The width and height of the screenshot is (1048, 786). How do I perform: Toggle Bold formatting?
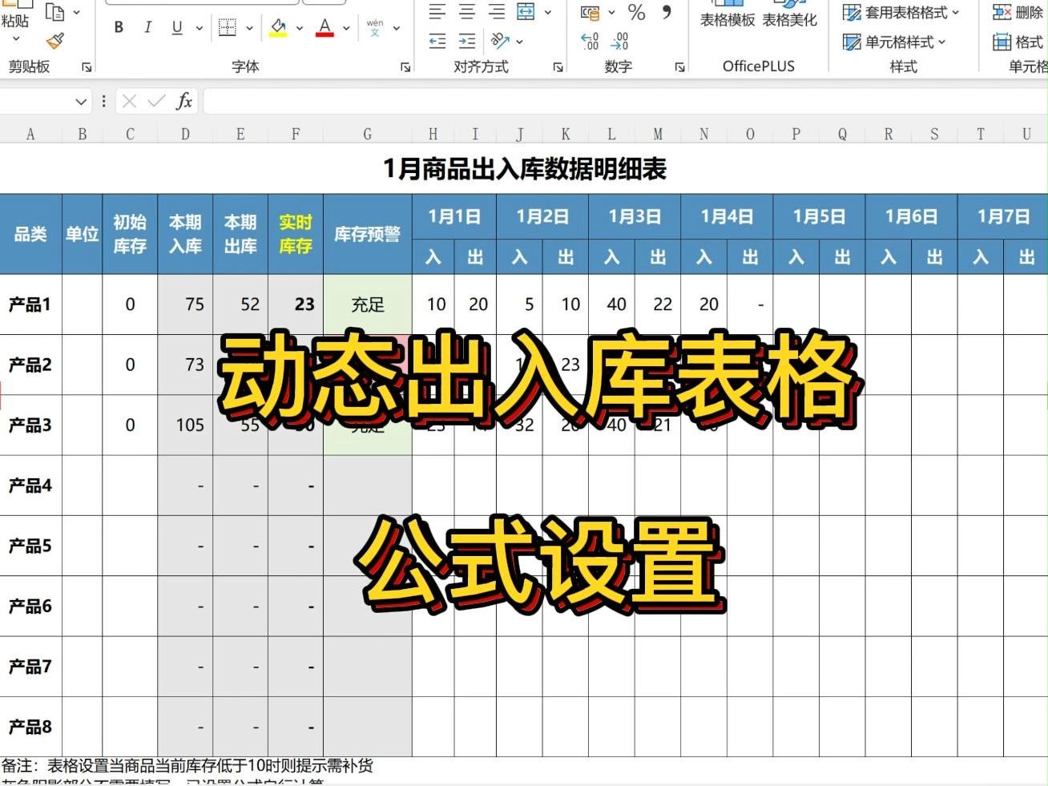point(119,27)
